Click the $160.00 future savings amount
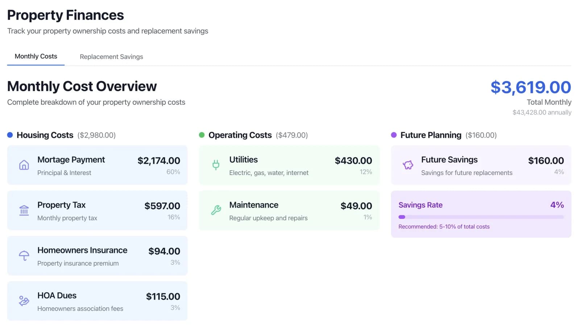 tap(546, 161)
